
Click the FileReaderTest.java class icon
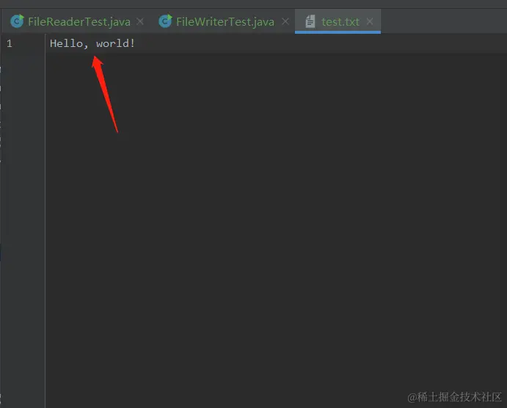[17, 21]
